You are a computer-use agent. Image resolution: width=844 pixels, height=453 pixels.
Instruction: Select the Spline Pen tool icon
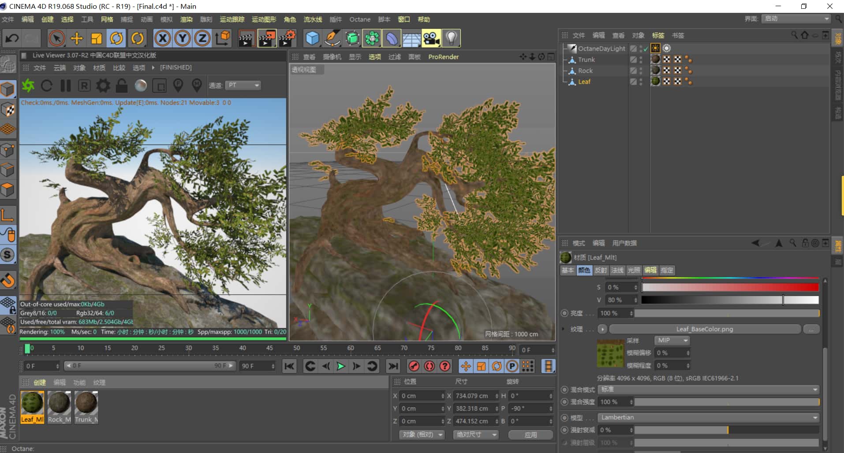pos(332,38)
